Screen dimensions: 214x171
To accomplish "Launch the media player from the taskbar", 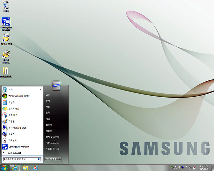I will [35, 168].
